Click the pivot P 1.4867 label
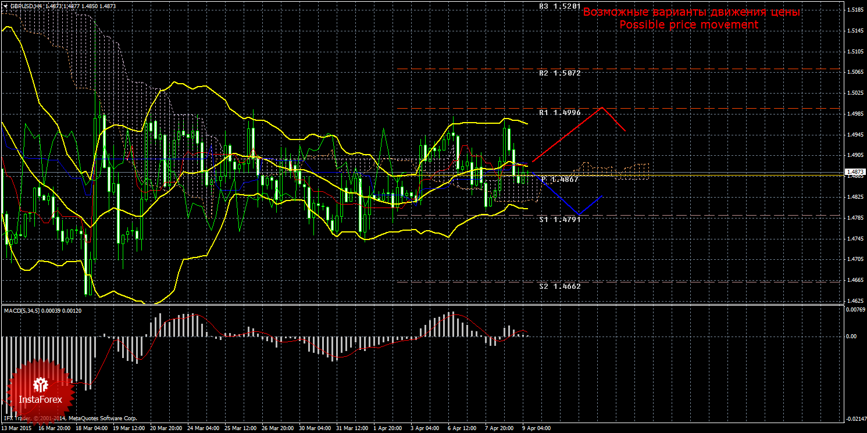Viewport: 867px width, 433px height. tap(559, 180)
